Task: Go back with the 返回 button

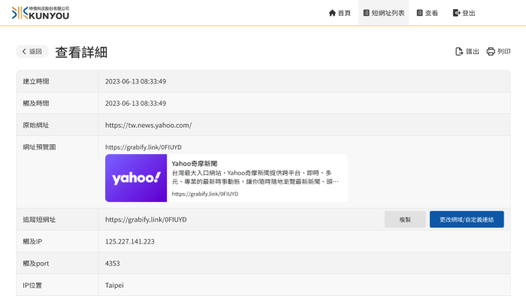Action: (32, 51)
